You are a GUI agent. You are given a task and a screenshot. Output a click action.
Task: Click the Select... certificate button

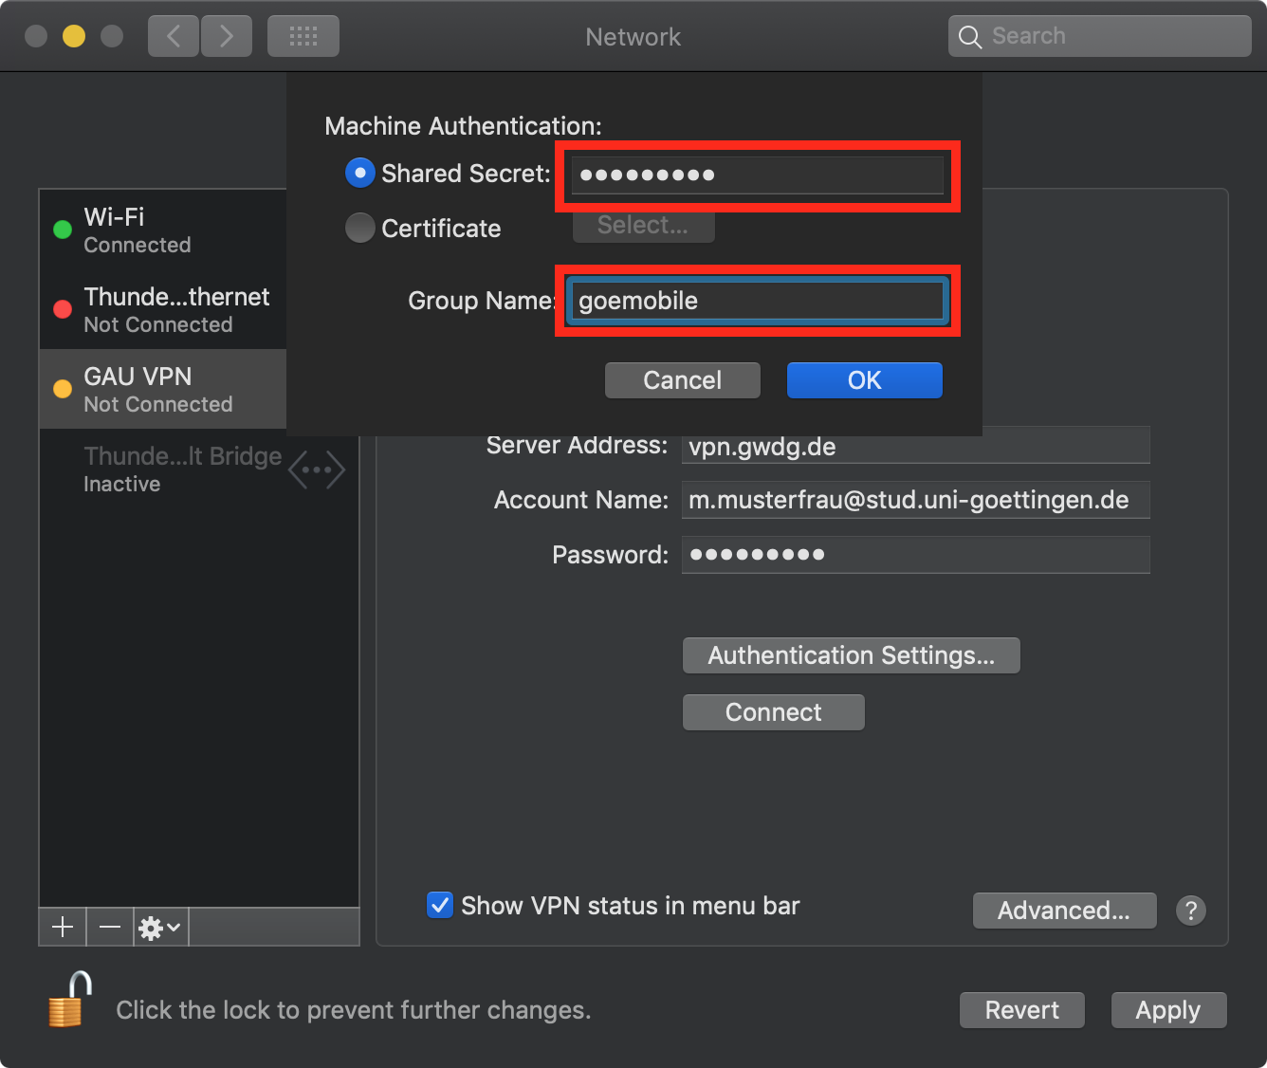pos(643,226)
